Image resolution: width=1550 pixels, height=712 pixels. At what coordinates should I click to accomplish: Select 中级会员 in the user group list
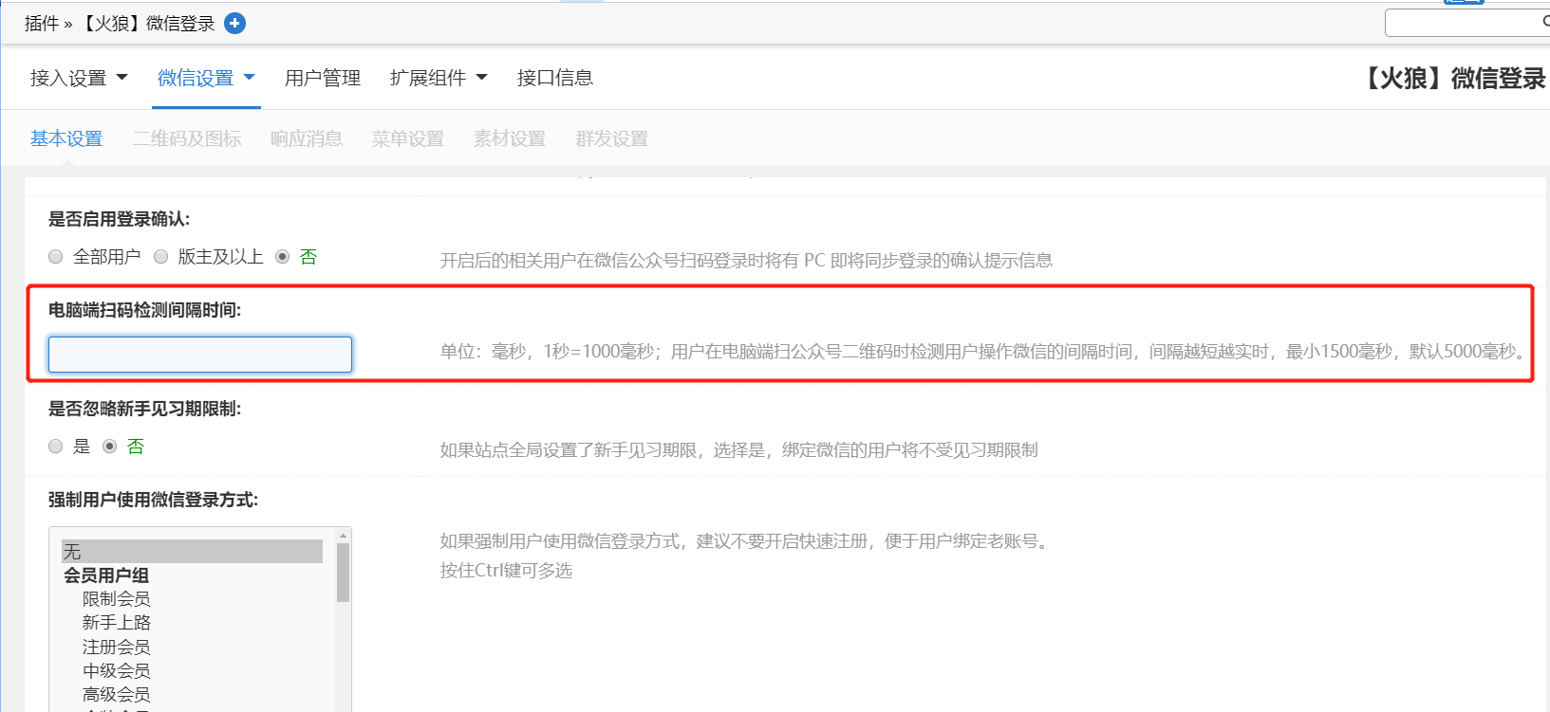coord(116,671)
